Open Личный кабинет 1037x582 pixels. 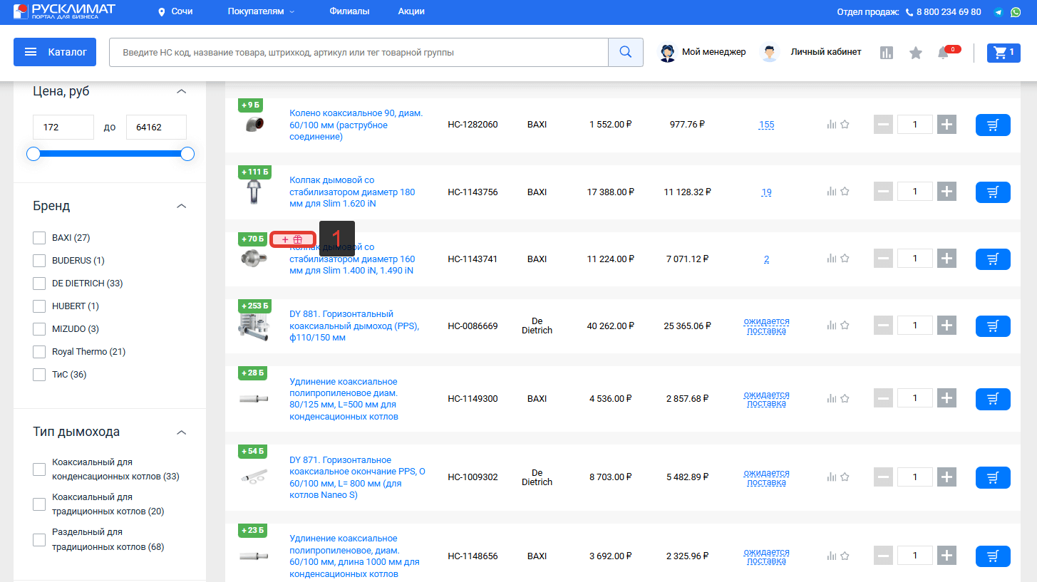[x=825, y=52]
